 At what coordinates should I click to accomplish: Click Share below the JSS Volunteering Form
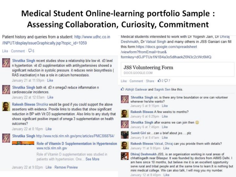click(150, 81)
